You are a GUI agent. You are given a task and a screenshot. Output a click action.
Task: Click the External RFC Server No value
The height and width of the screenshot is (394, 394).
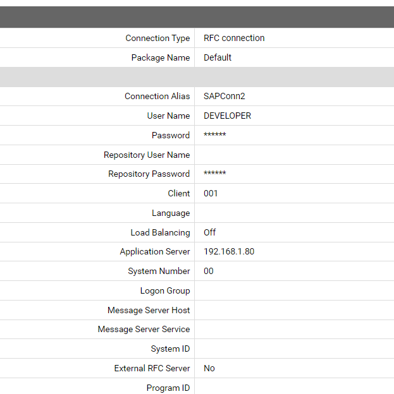209,368
